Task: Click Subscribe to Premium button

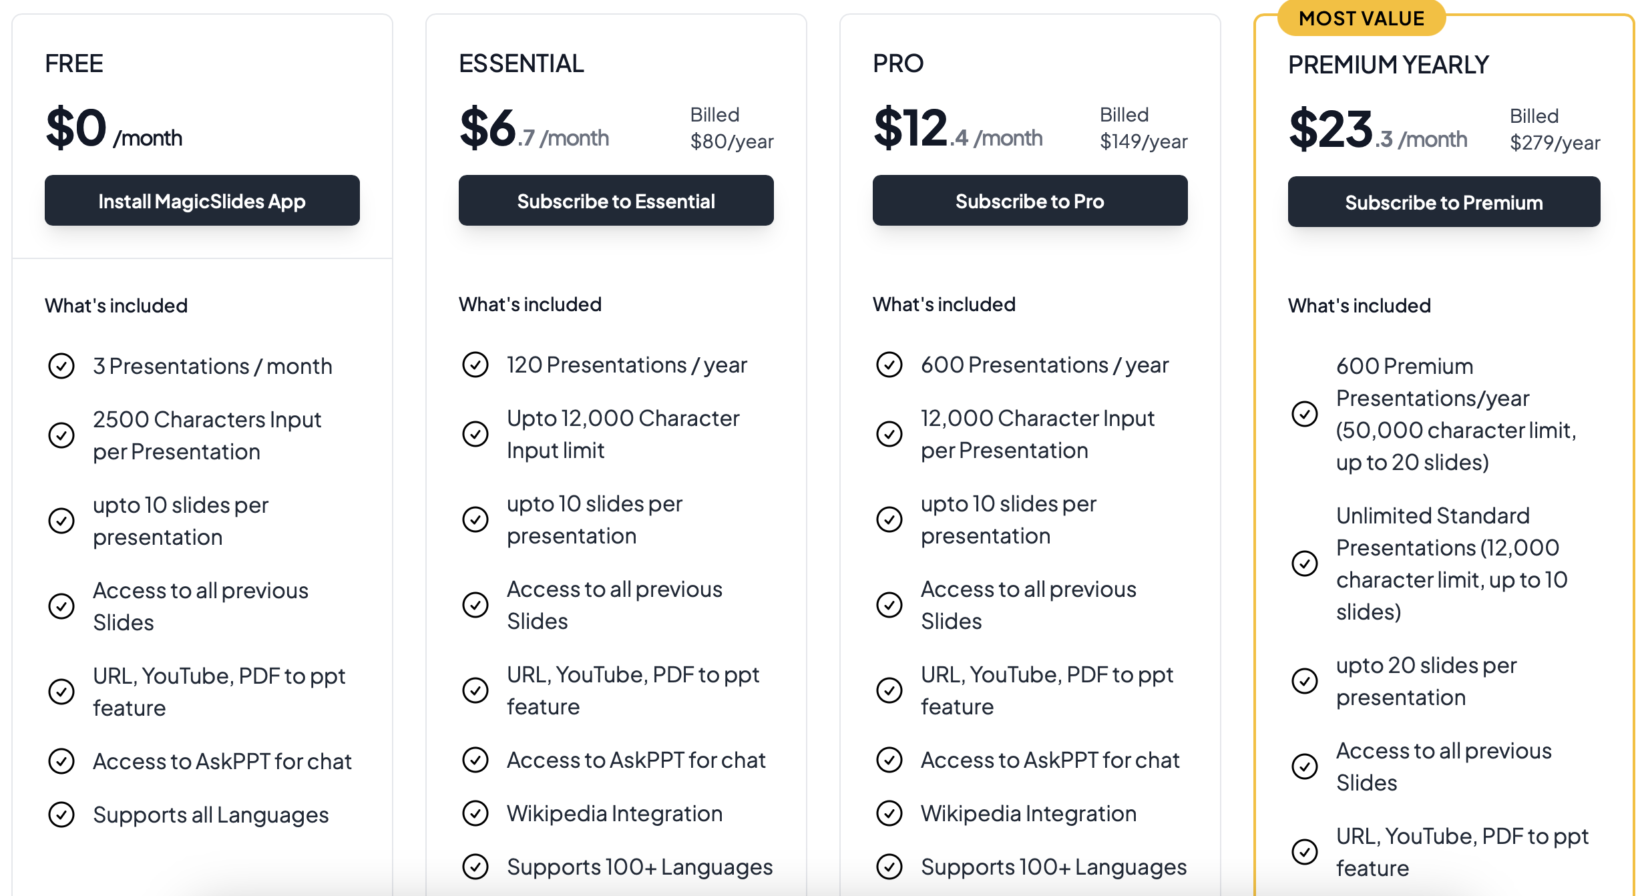Action: [x=1444, y=202]
